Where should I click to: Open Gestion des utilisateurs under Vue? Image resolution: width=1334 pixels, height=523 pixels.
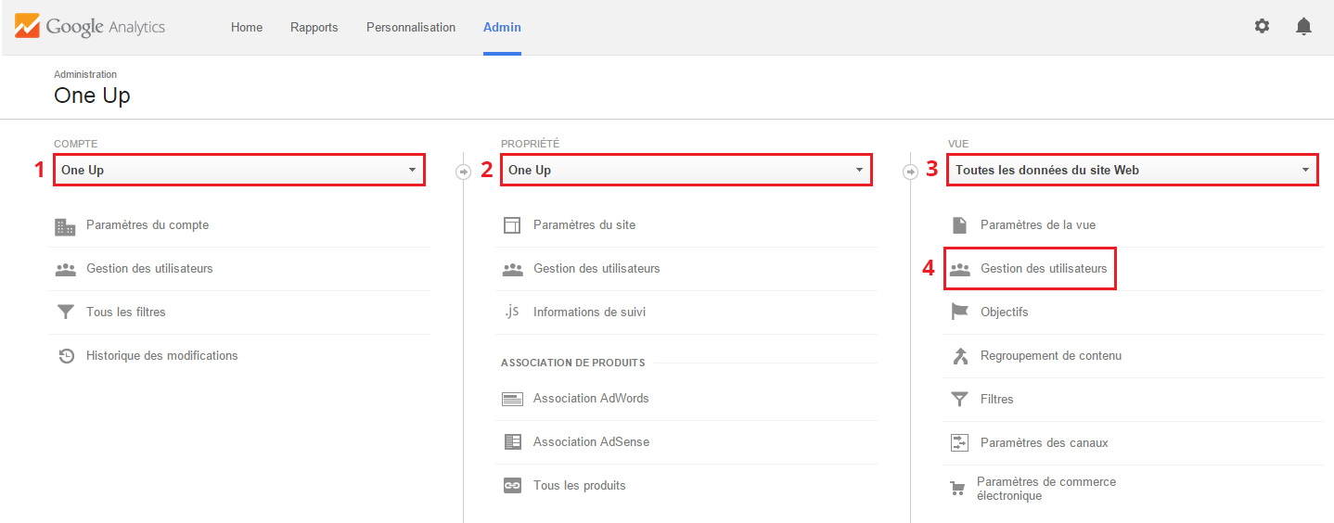click(x=1044, y=269)
